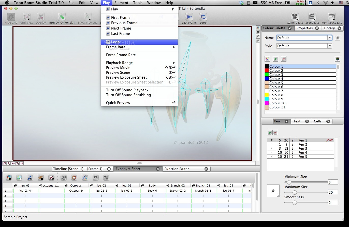Click the Maximum Size value field
The width and height of the screenshot is (349, 227).
pos(333,192)
